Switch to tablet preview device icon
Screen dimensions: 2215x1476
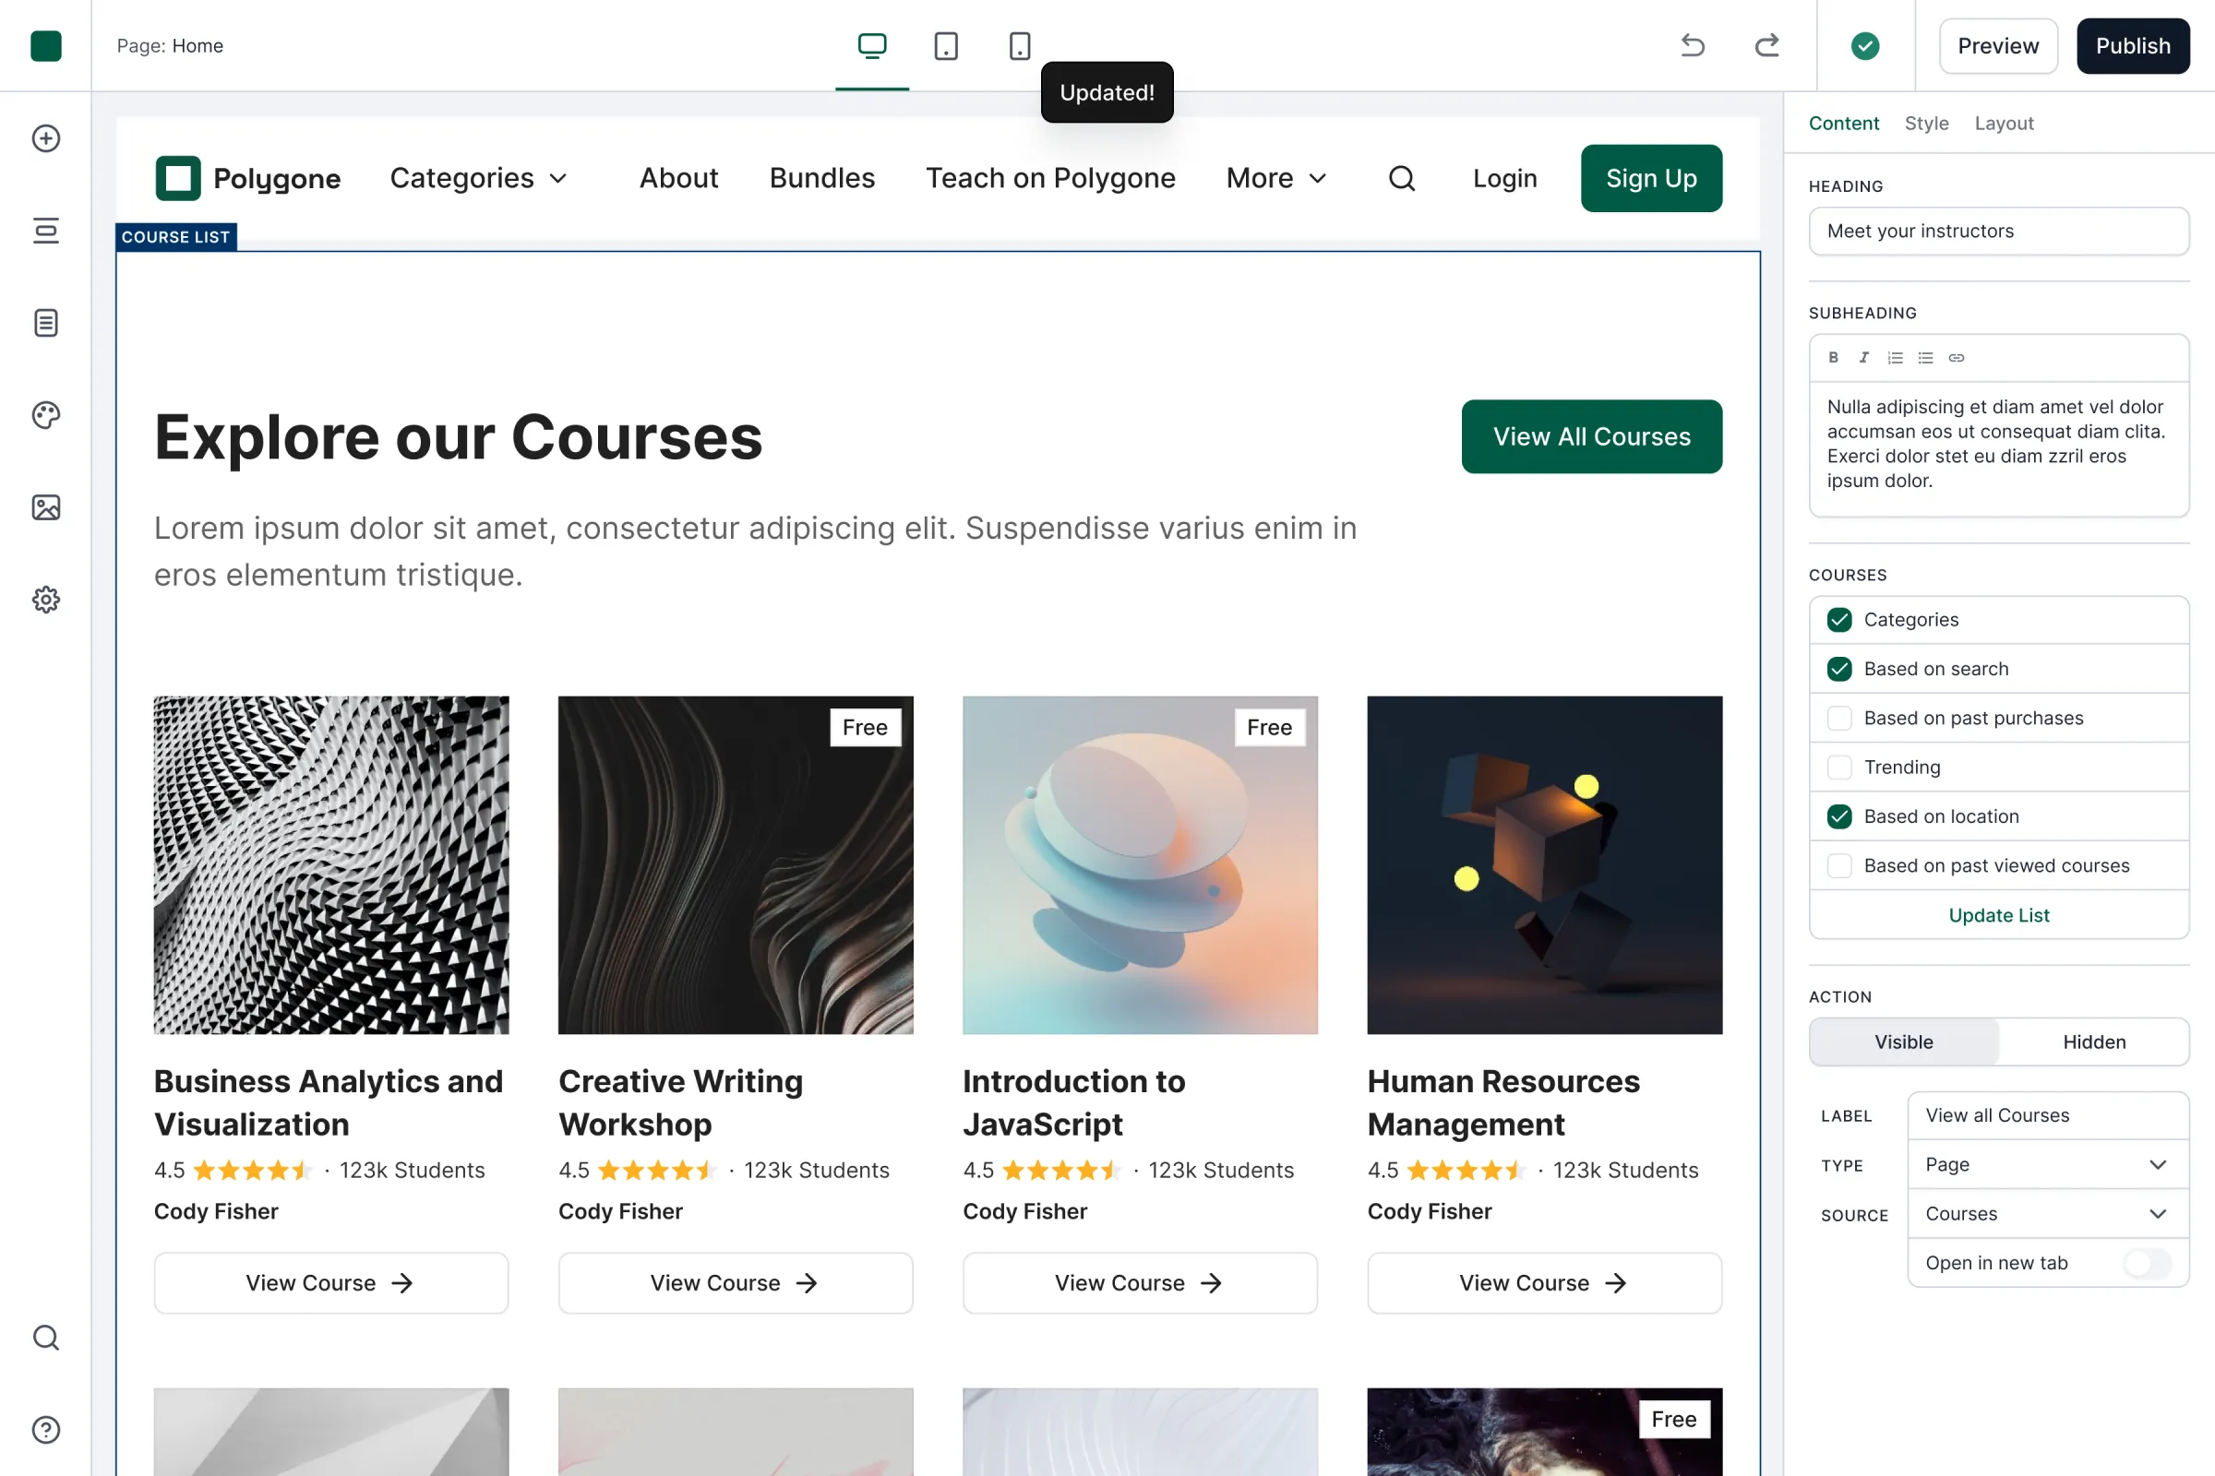coord(945,45)
